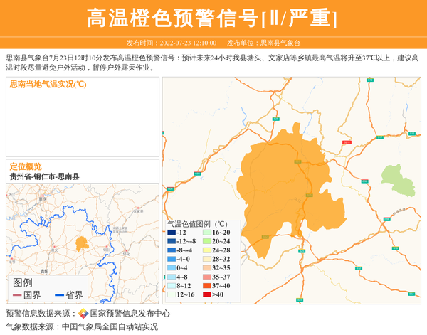Click the green park area on the map
Viewport: 427px width, 335px height.
399,179
